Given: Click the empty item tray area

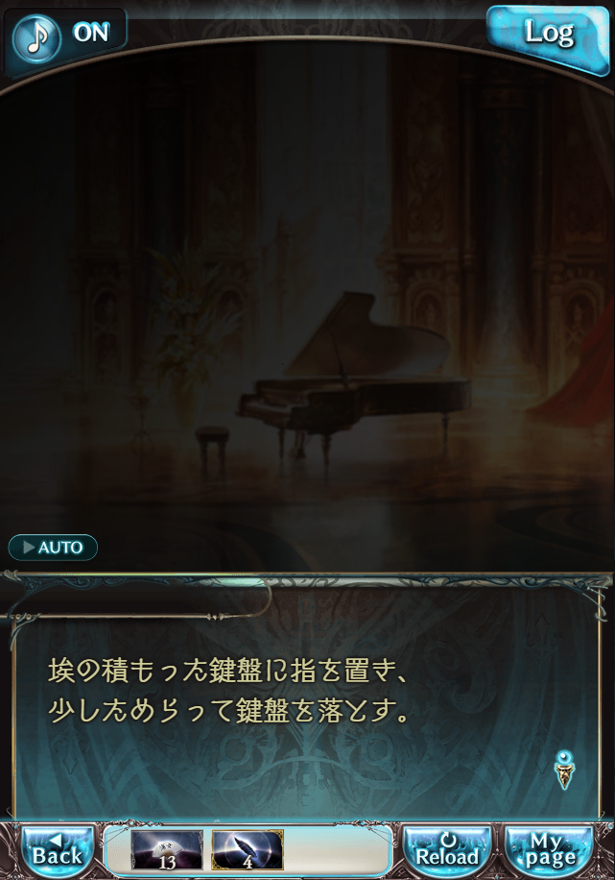Looking at the screenshot, I should (x=337, y=849).
